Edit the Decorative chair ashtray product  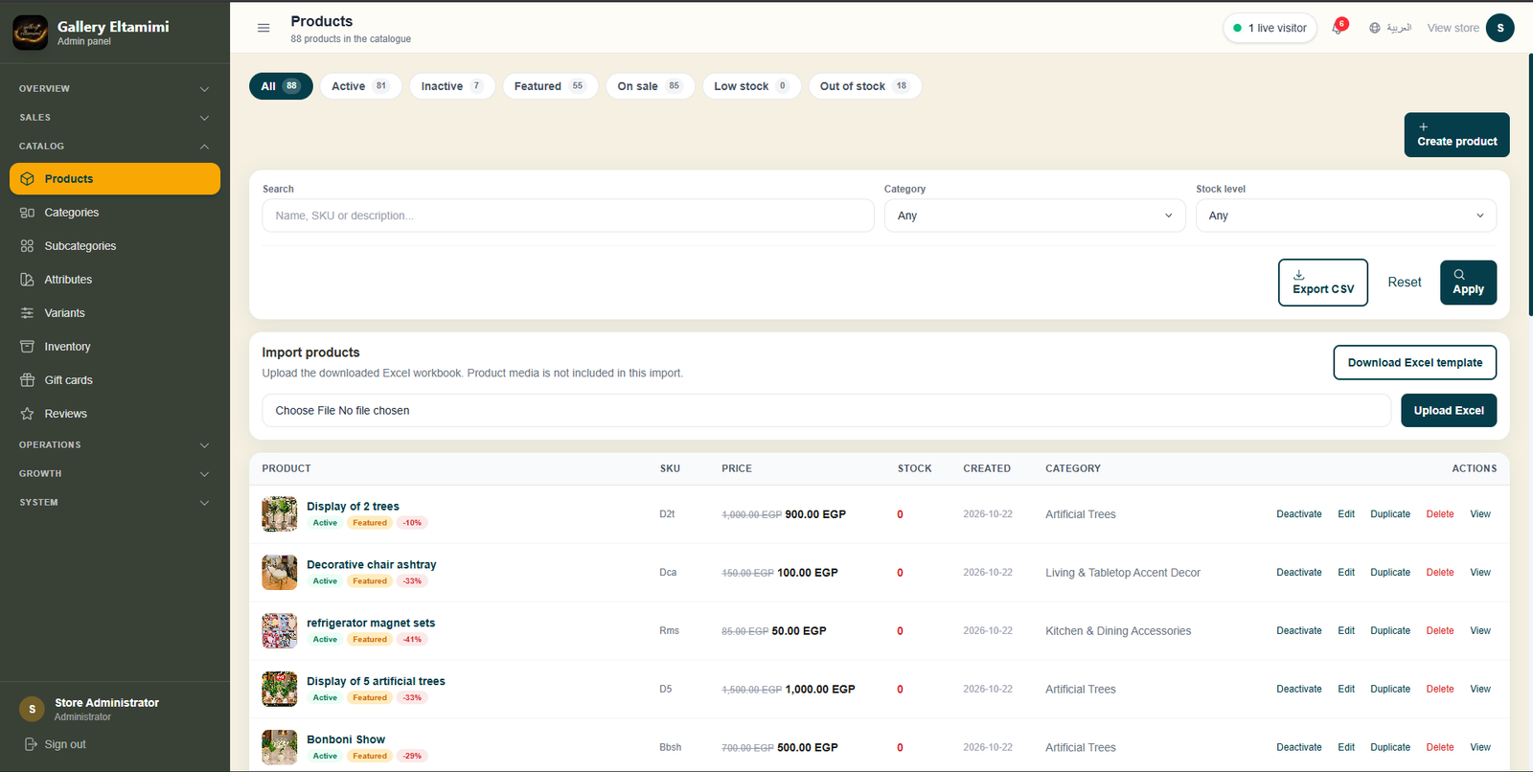click(1346, 573)
